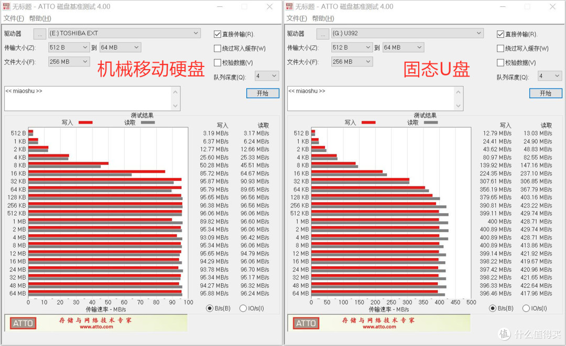Click 95.88 MB/s write value, left window
This screenshot has height=346, width=566.
(214, 293)
